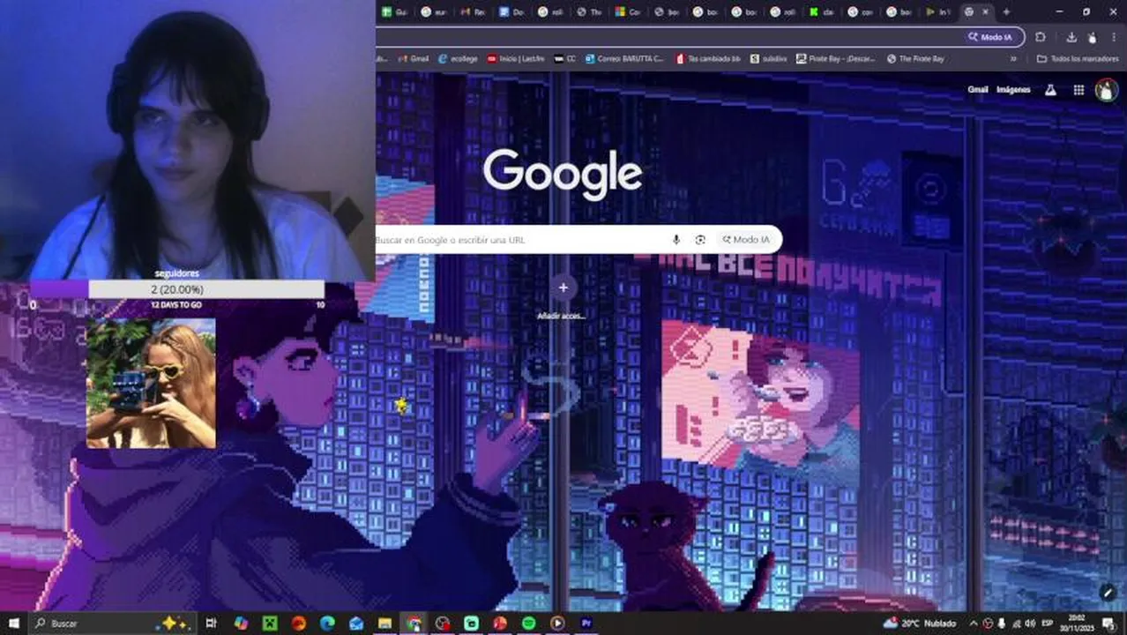Switch to the In play-icon tab
The image size is (1127, 635).
937,12
